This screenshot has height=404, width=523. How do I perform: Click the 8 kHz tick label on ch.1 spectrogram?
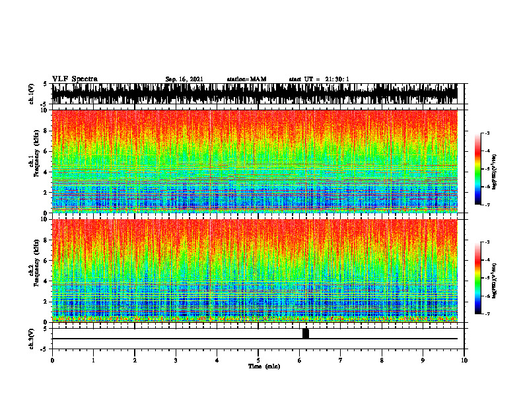46,131
